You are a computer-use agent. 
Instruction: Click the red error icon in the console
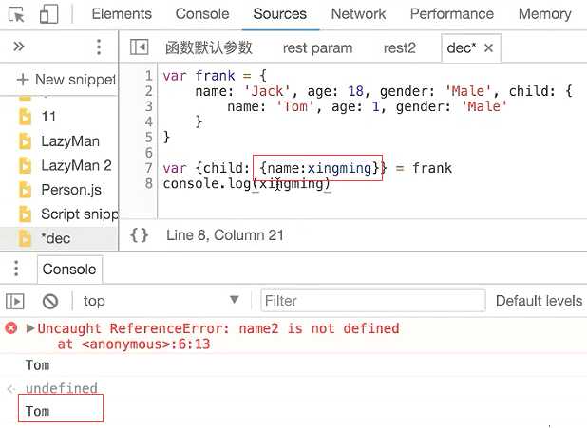pyautogui.click(x=10, y=328)
